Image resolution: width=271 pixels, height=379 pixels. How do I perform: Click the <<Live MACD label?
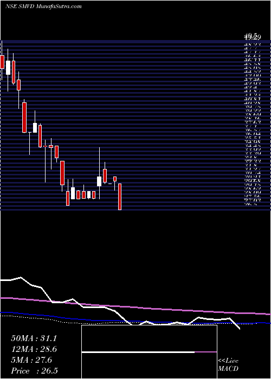[x=228, y=365]
